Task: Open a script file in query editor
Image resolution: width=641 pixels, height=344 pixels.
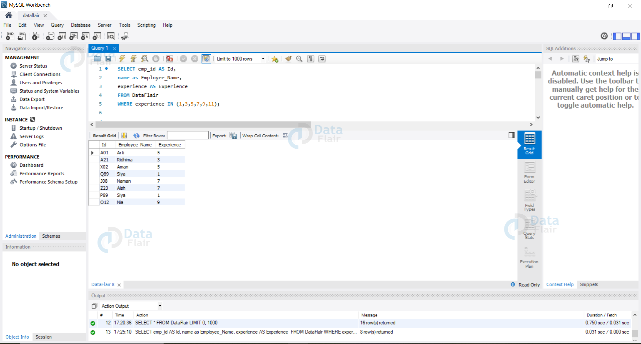Action: (97, 59)
